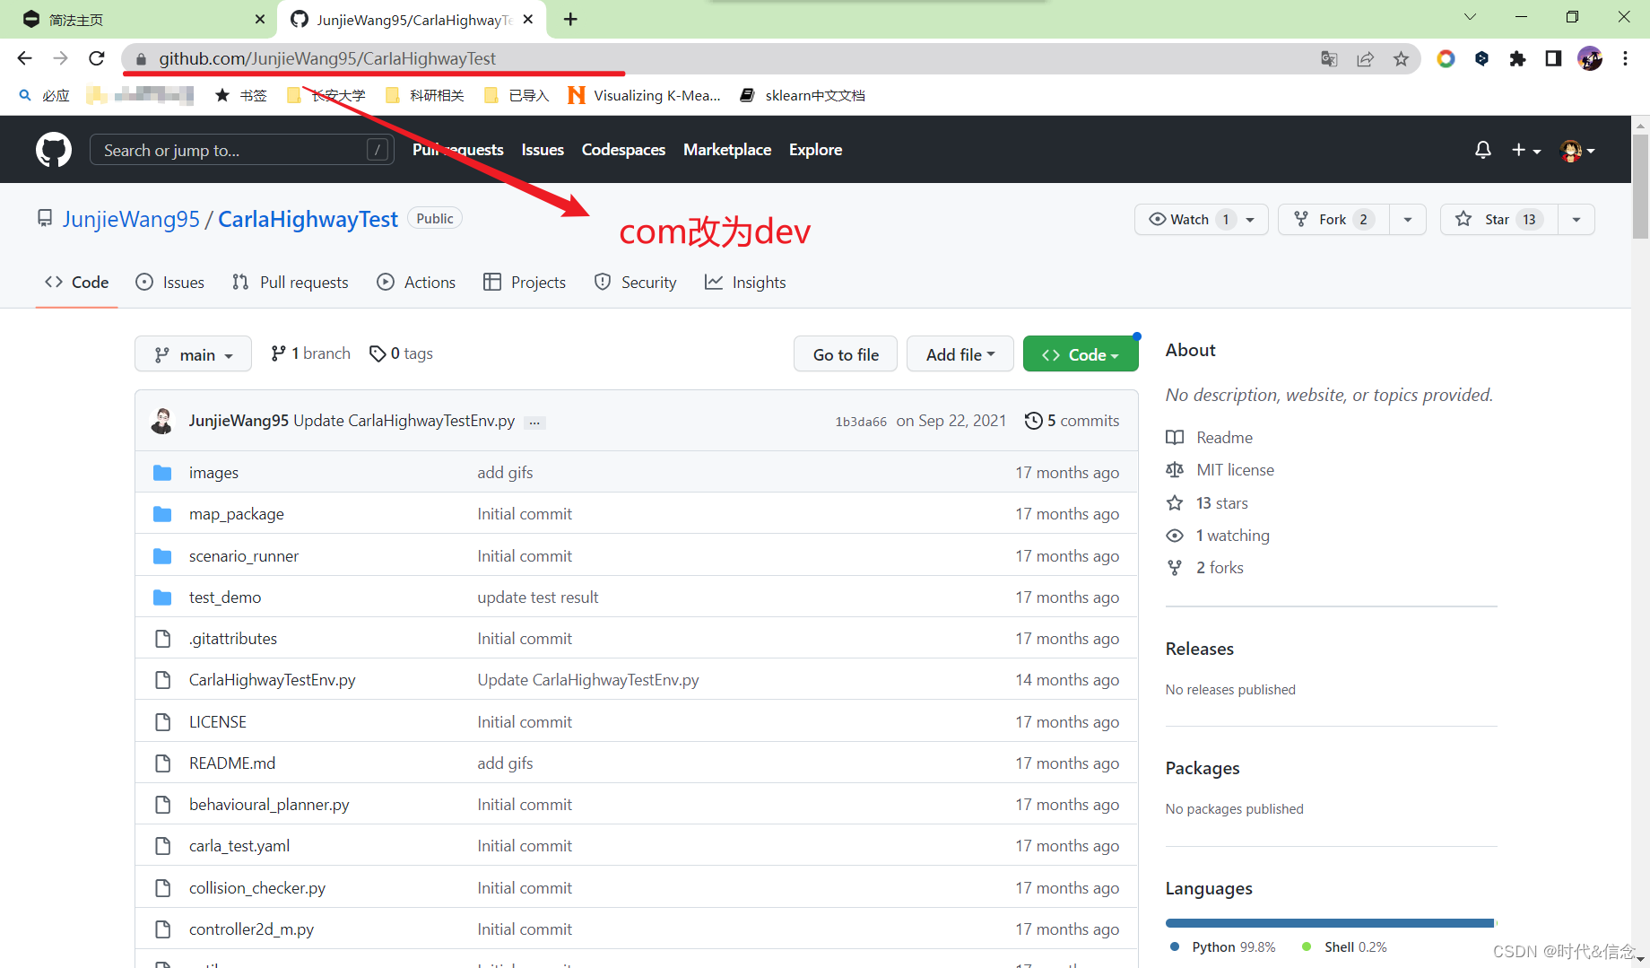This screenshot has width=1650, height=968.
Task: Open the main branch selector
Action: (x=193, y=354)
